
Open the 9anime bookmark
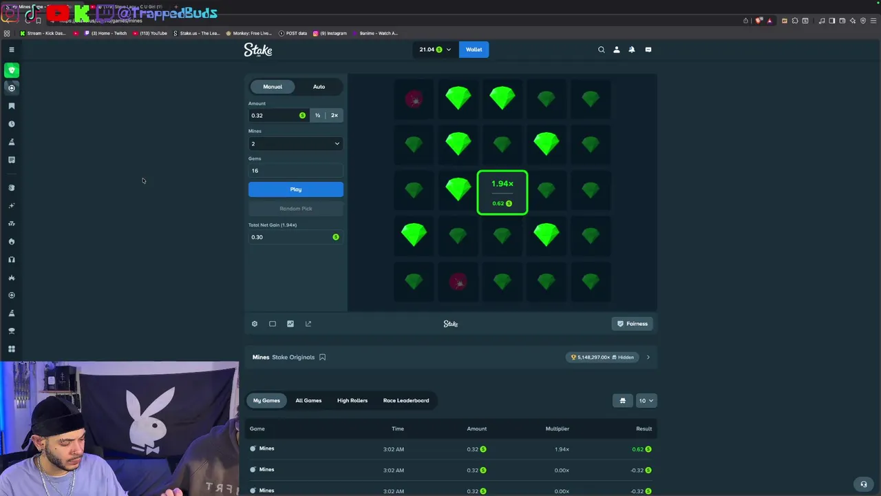click(375, 33)
